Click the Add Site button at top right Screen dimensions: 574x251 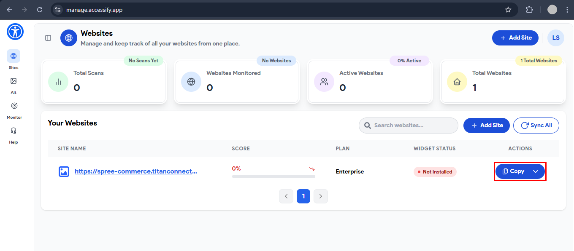[515, 37]
